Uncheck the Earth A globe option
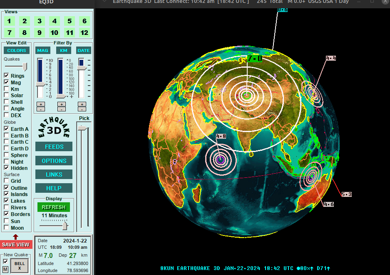Image resolution: width=390 pixels, height=275 pixels. 7,128
